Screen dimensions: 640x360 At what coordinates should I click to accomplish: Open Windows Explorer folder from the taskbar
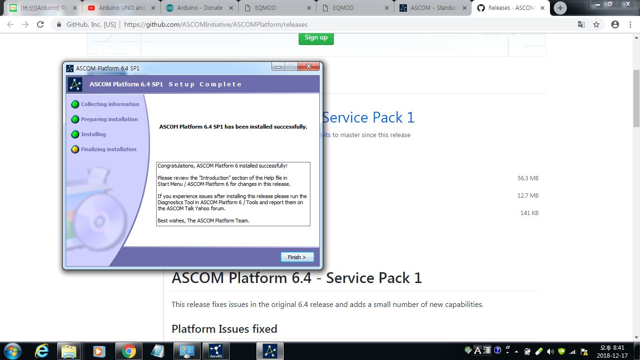pyautogui.click(x=69, y=351)
